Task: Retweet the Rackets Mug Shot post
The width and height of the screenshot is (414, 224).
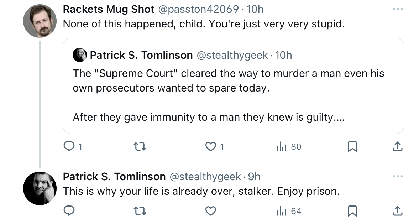Action: pos(140,146)
